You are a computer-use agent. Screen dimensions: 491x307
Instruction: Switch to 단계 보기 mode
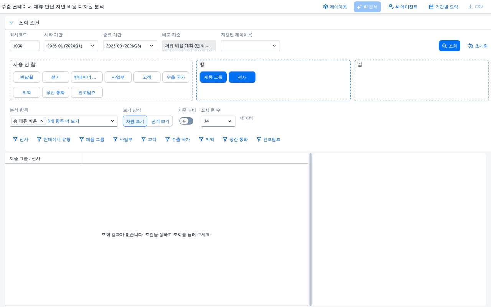[x=160, y=121]
